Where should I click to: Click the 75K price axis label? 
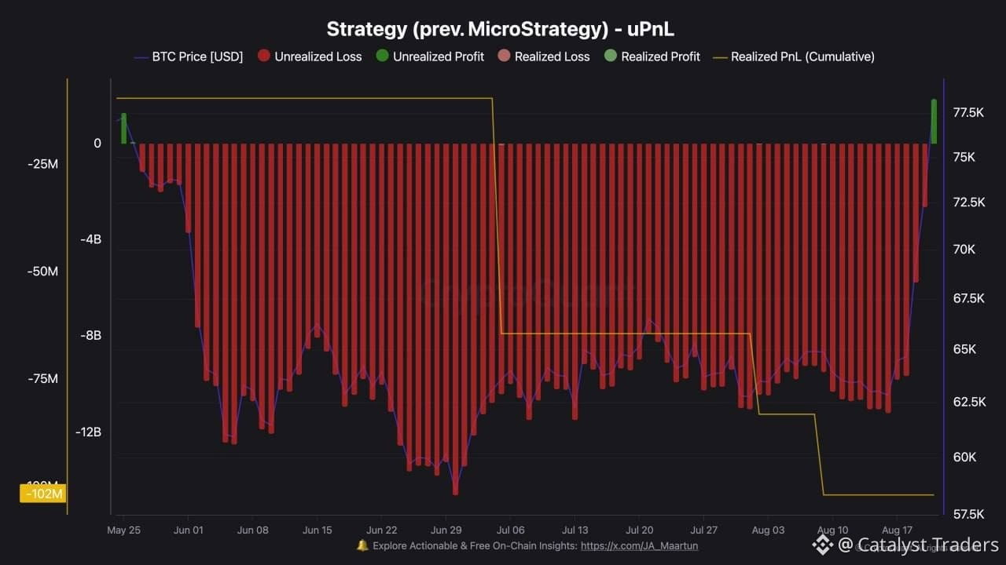coord(964,157)
